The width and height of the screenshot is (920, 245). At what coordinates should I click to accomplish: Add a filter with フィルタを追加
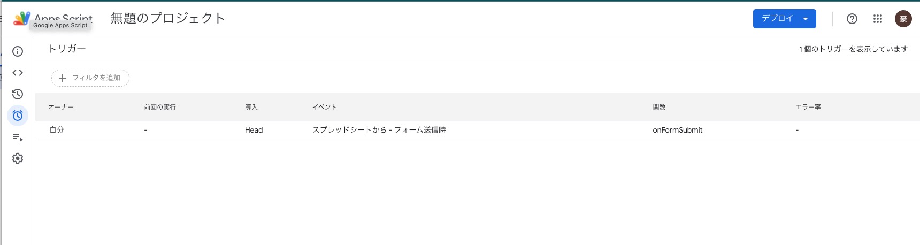[x=90, y=78]
